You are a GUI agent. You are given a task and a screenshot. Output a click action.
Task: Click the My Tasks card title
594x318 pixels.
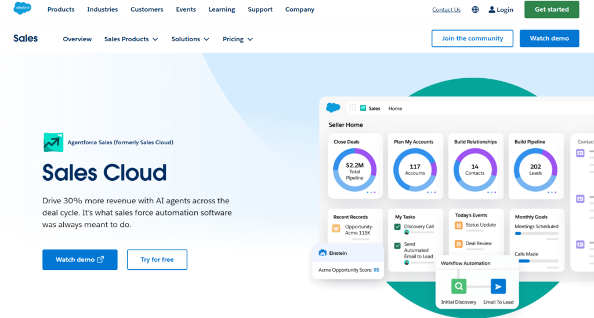(x=405, y=217)
